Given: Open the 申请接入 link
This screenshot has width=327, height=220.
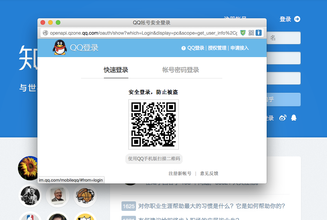Looking at the screenshot, I should [240, 48].
